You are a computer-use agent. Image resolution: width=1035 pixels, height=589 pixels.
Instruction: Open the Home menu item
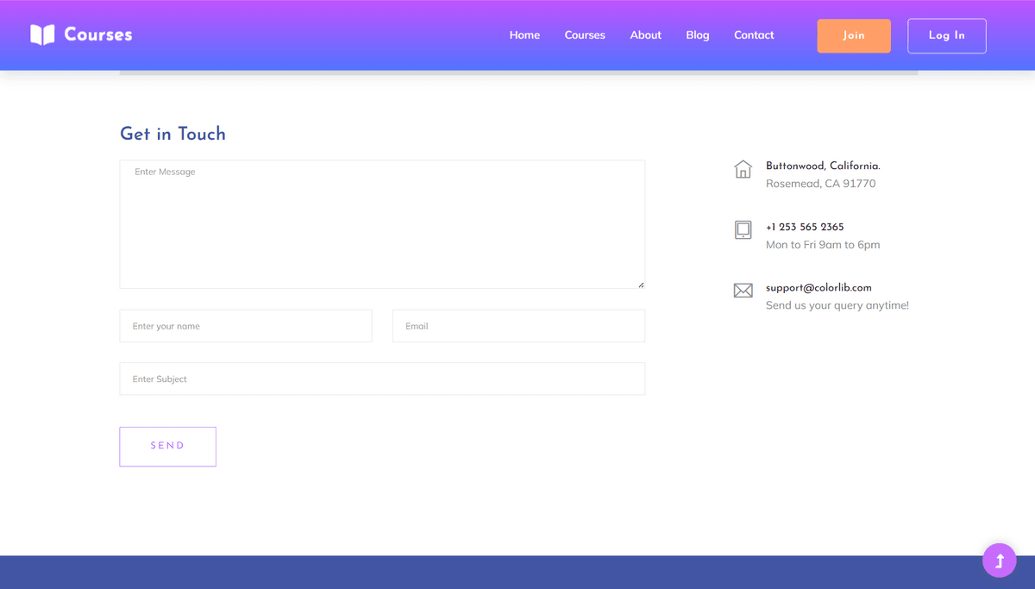tap(524, 35)
